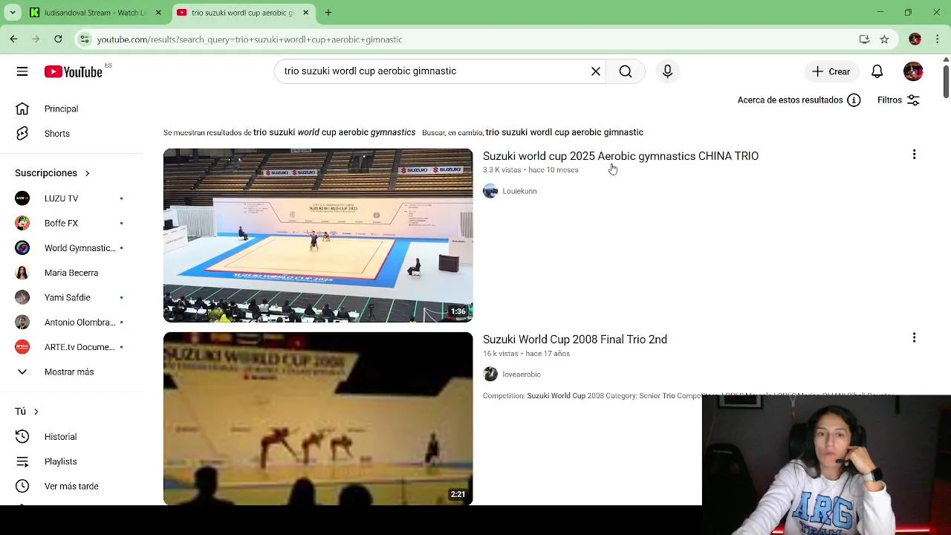
Task: Bookmark this page with the star icon
Action: [884, 39]
